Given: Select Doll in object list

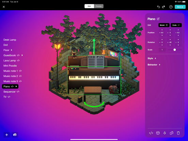Looking at the screenshot, I should pyautogui.click(x=6, y=45).
